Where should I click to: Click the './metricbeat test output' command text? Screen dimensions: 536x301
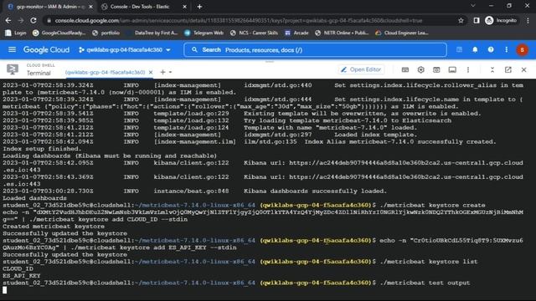(x=425, y=283)
